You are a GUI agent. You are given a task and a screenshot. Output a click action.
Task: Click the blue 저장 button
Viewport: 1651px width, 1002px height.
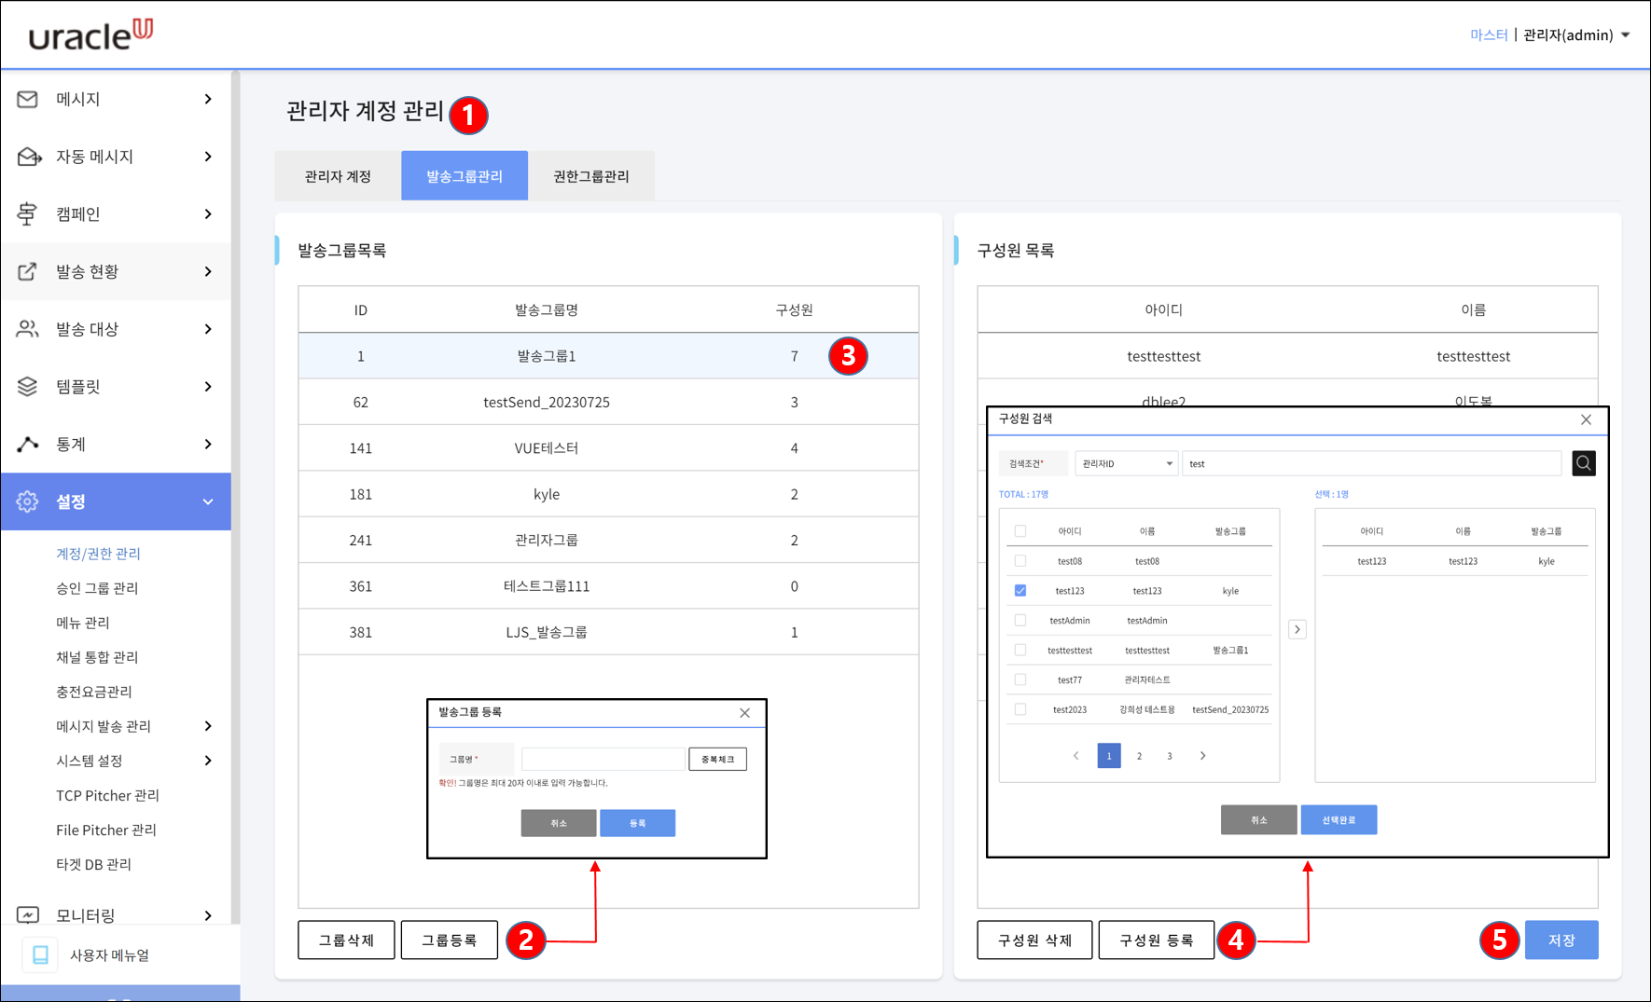(1561, 940)
